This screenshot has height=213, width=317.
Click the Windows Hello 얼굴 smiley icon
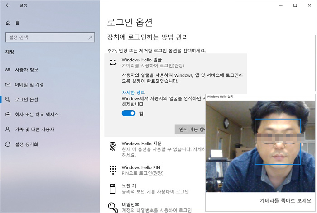113,62
